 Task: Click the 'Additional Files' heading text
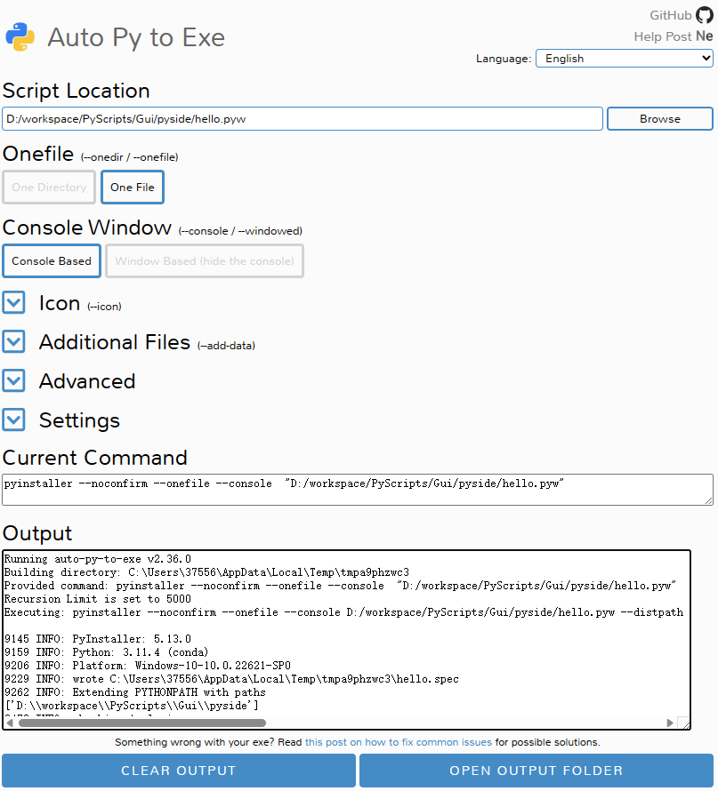115,342
